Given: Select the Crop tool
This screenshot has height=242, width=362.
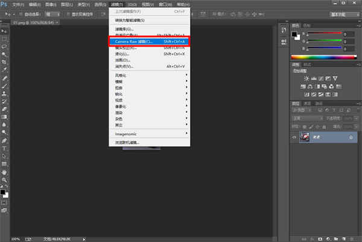Looking at the screenshot, I should pos(5,62).
